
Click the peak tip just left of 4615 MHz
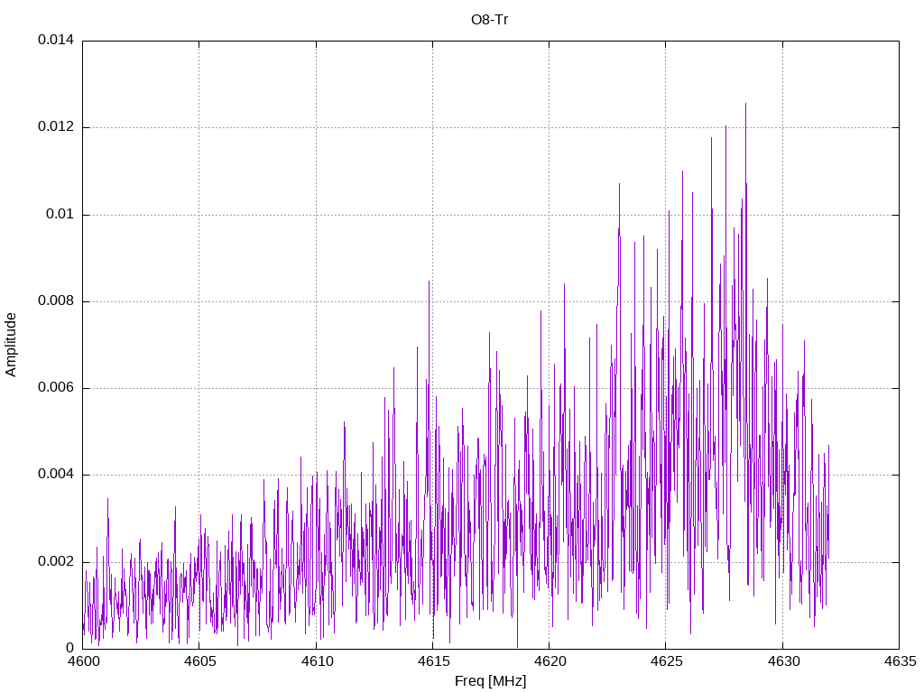429,282
